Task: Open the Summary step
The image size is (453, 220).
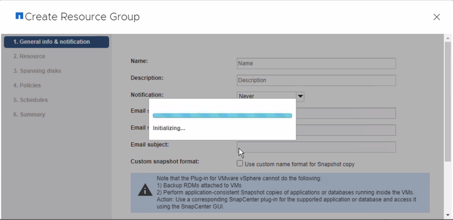Action: [29, 115]
